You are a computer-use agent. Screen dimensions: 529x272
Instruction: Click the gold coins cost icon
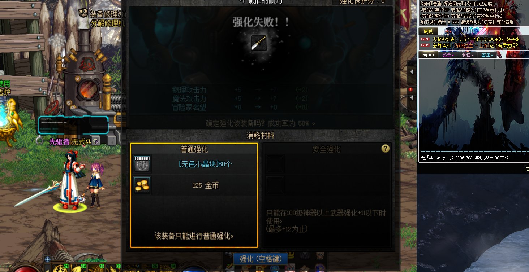[142, 185]
